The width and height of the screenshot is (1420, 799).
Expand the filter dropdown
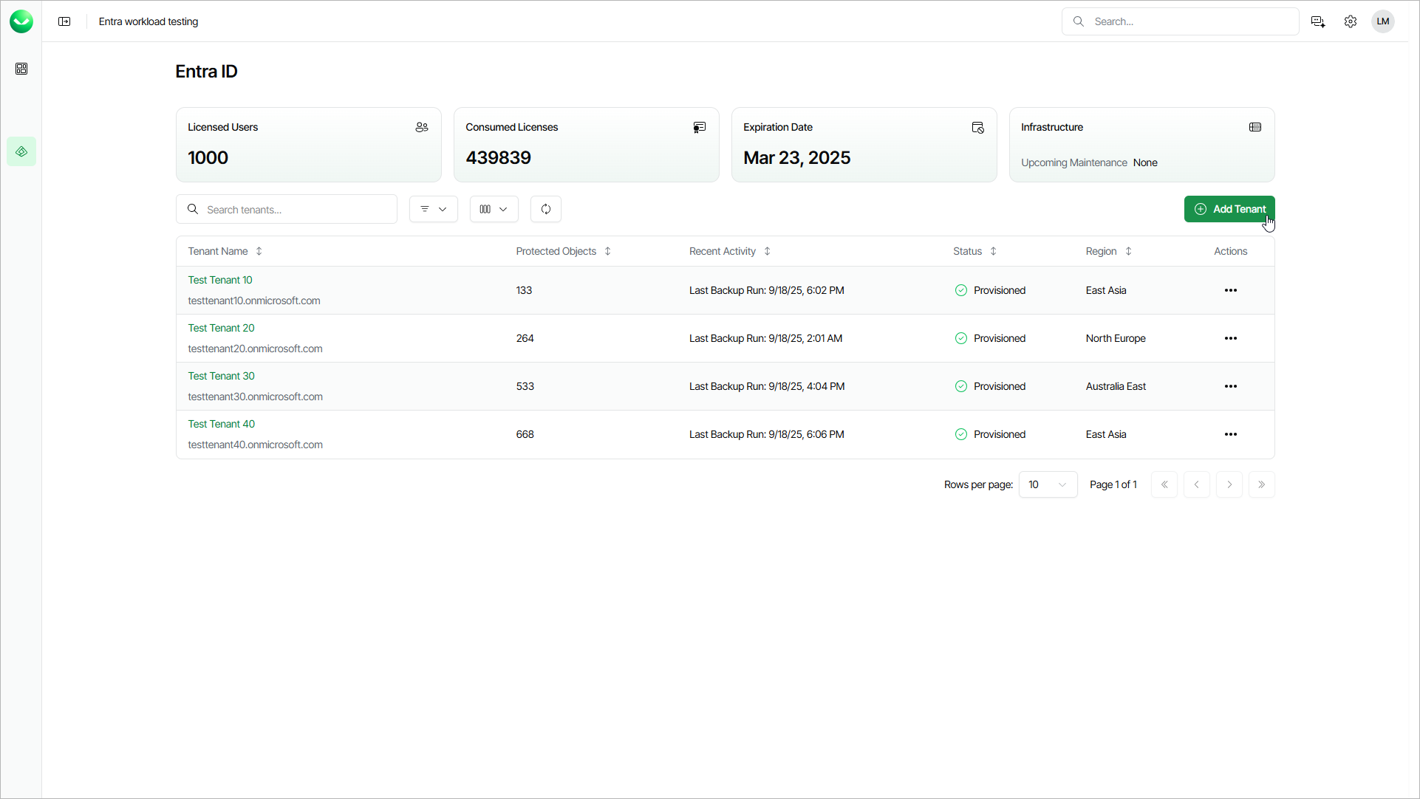click(x=433, y=209)
